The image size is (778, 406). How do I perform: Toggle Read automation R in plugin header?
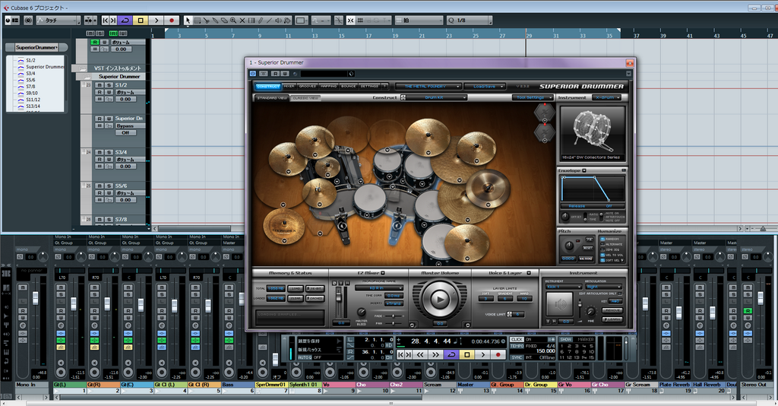[x=276, y=74]
